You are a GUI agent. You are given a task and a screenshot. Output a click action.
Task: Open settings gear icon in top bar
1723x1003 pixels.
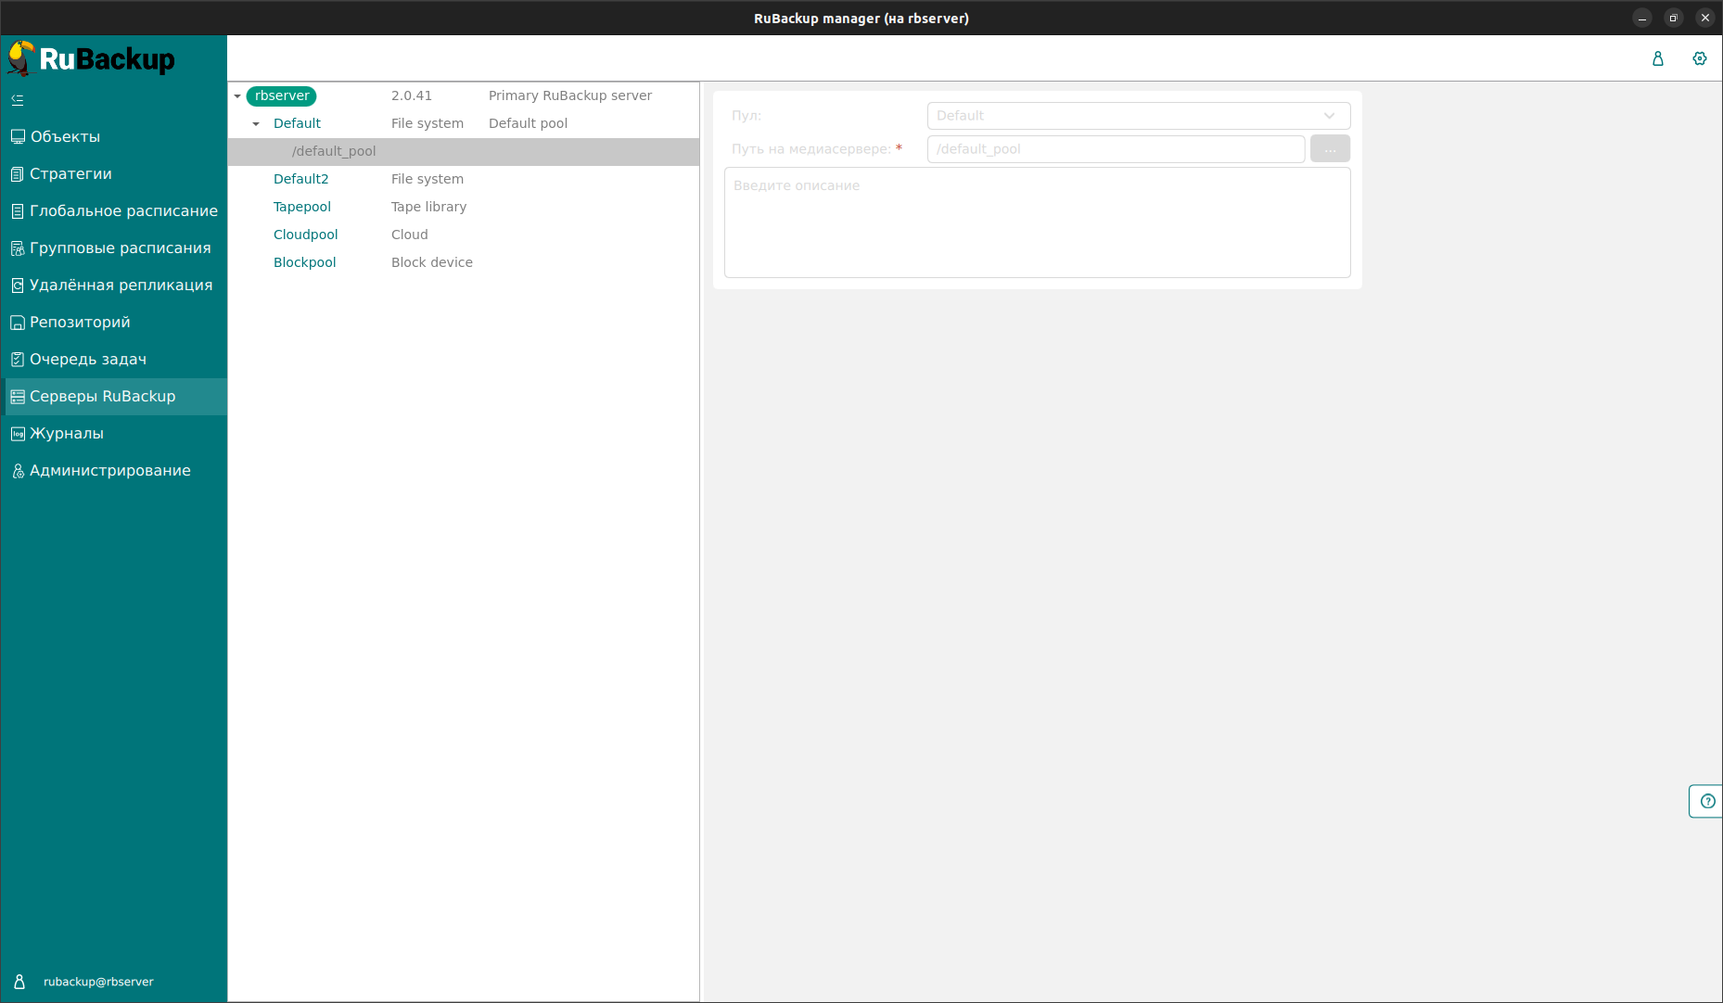pyautogui.click(x=1699, y=58)
